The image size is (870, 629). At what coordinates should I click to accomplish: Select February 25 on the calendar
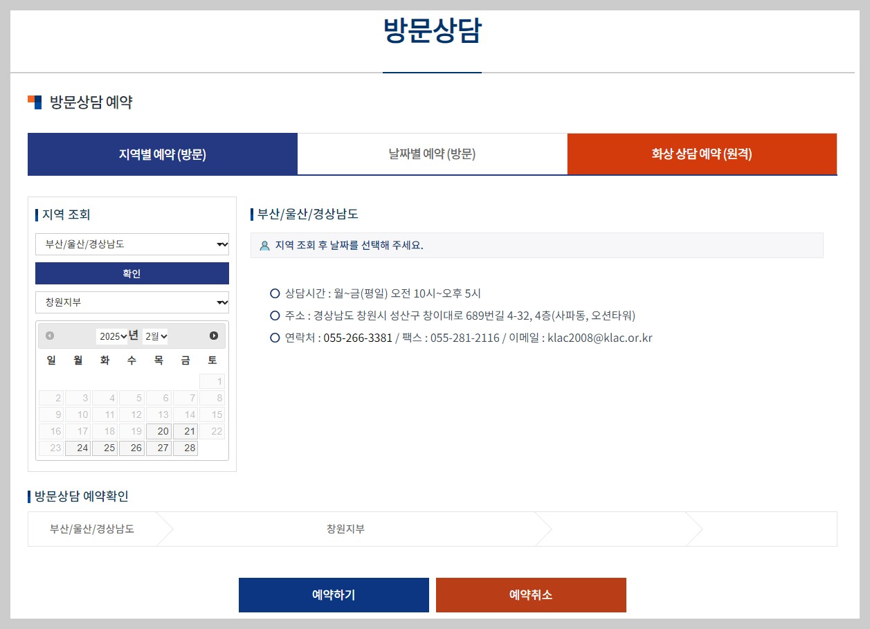click(x=105, y=448)
